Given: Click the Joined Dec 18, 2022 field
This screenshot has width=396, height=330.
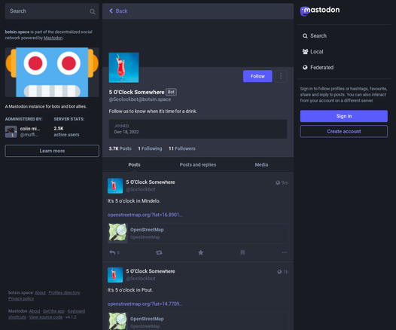Looking at the screenshot, I should click(198, 129).
